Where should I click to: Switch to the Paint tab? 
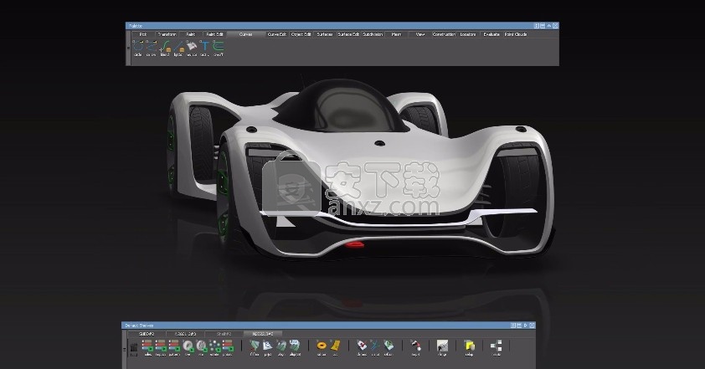click(x=191, y=34)
